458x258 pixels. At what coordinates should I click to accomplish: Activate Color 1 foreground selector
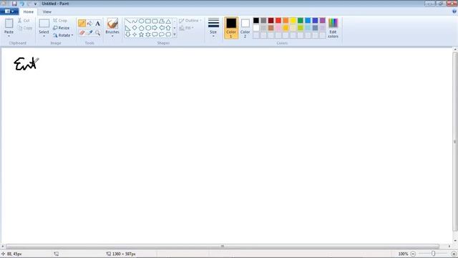coord(231,28)
